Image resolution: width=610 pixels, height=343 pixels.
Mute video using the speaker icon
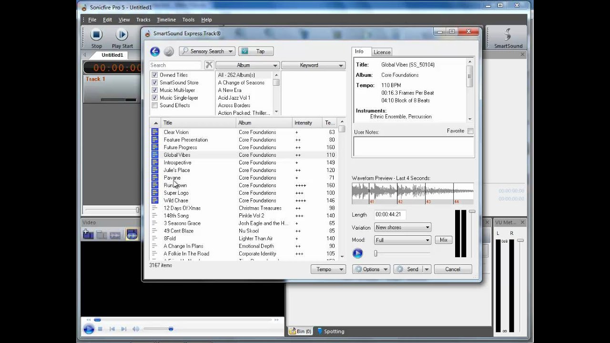tap(136, 329)
